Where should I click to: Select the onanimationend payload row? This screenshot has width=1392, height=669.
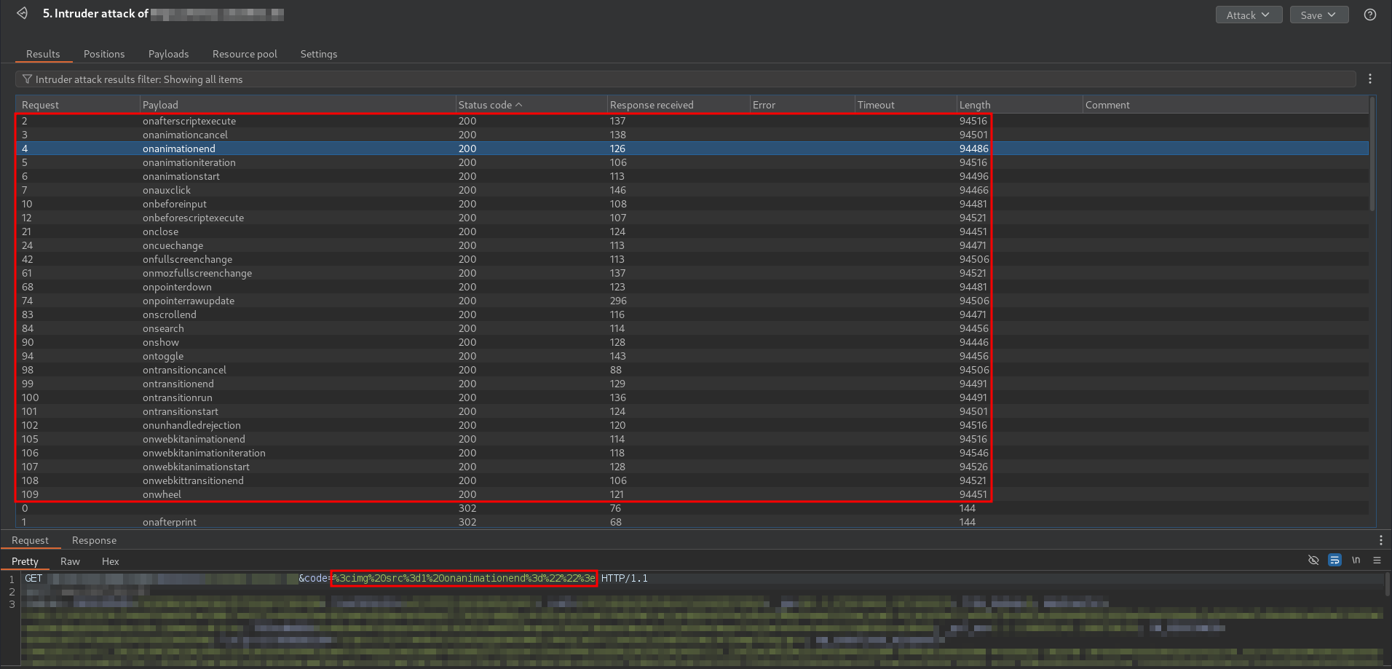(692, 149)
